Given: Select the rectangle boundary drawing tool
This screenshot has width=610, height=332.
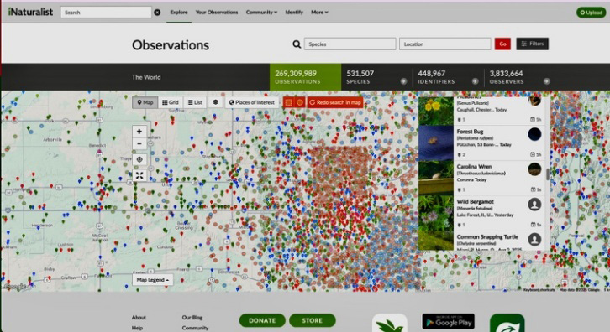Looking at the screenshot, I should (288, 102).
